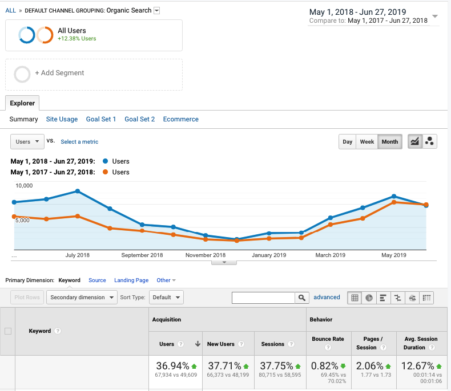Choose data table view icon

click(x=355, y=298)
